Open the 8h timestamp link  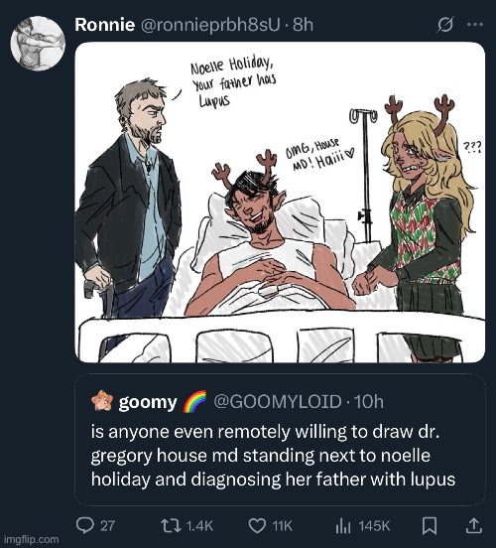pyautogui.click(x=303, y=25)
